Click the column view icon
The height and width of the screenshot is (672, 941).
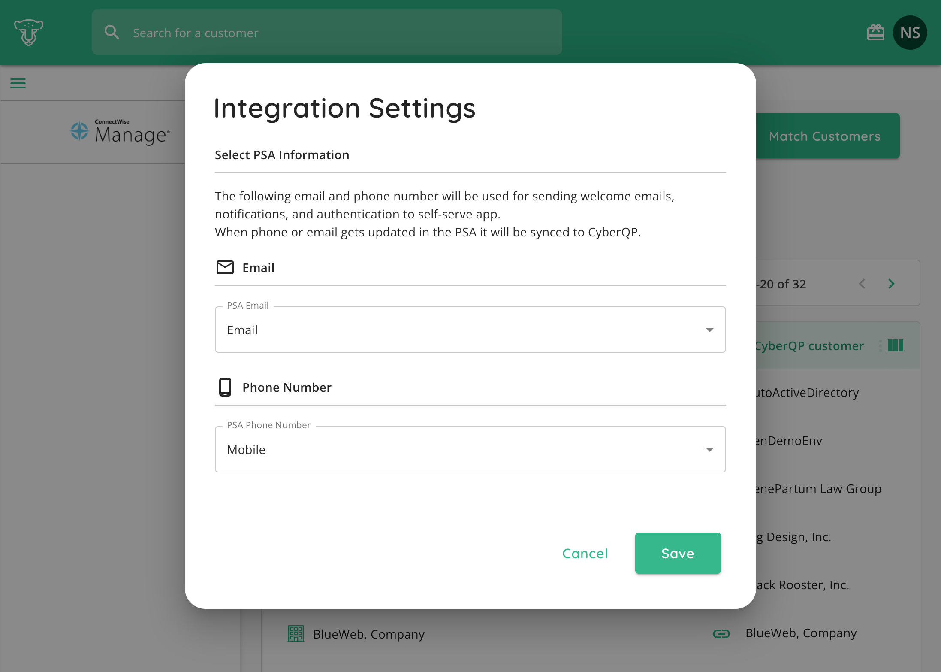coord(895,346)
